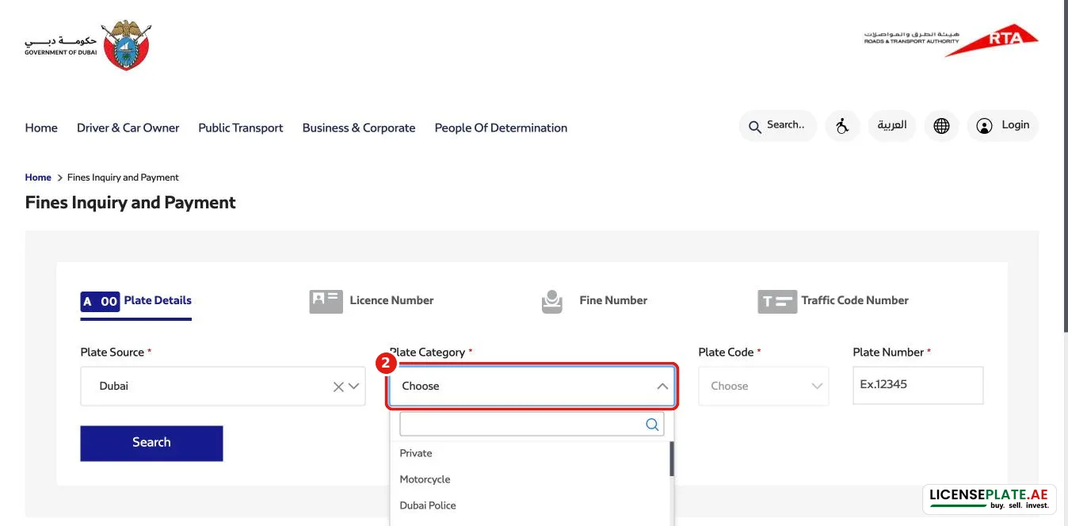Click the category filter text box

[x=532, y=425]
